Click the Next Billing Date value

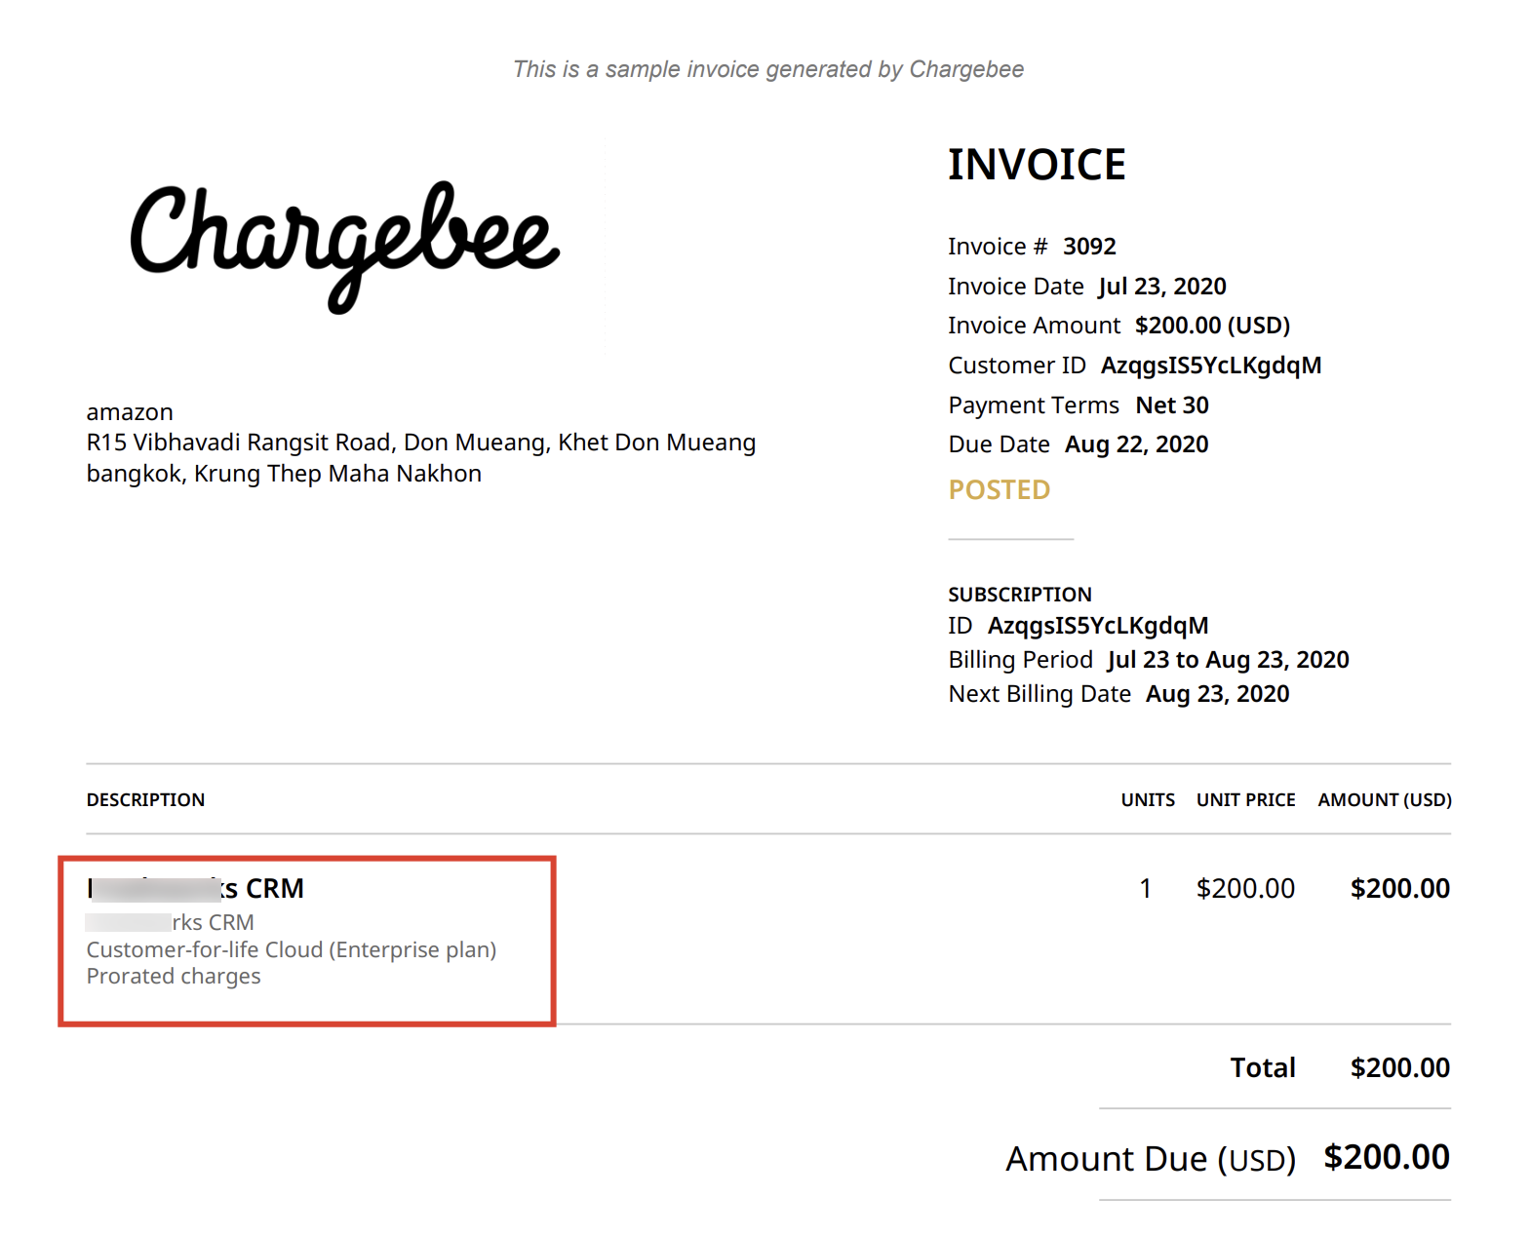tap(1216, 694)
